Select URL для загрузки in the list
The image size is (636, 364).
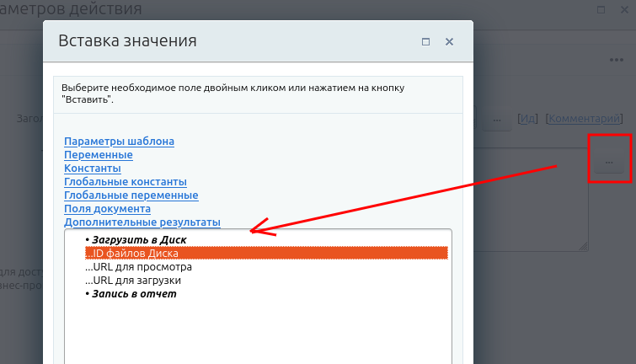click(x=133, y=280)
